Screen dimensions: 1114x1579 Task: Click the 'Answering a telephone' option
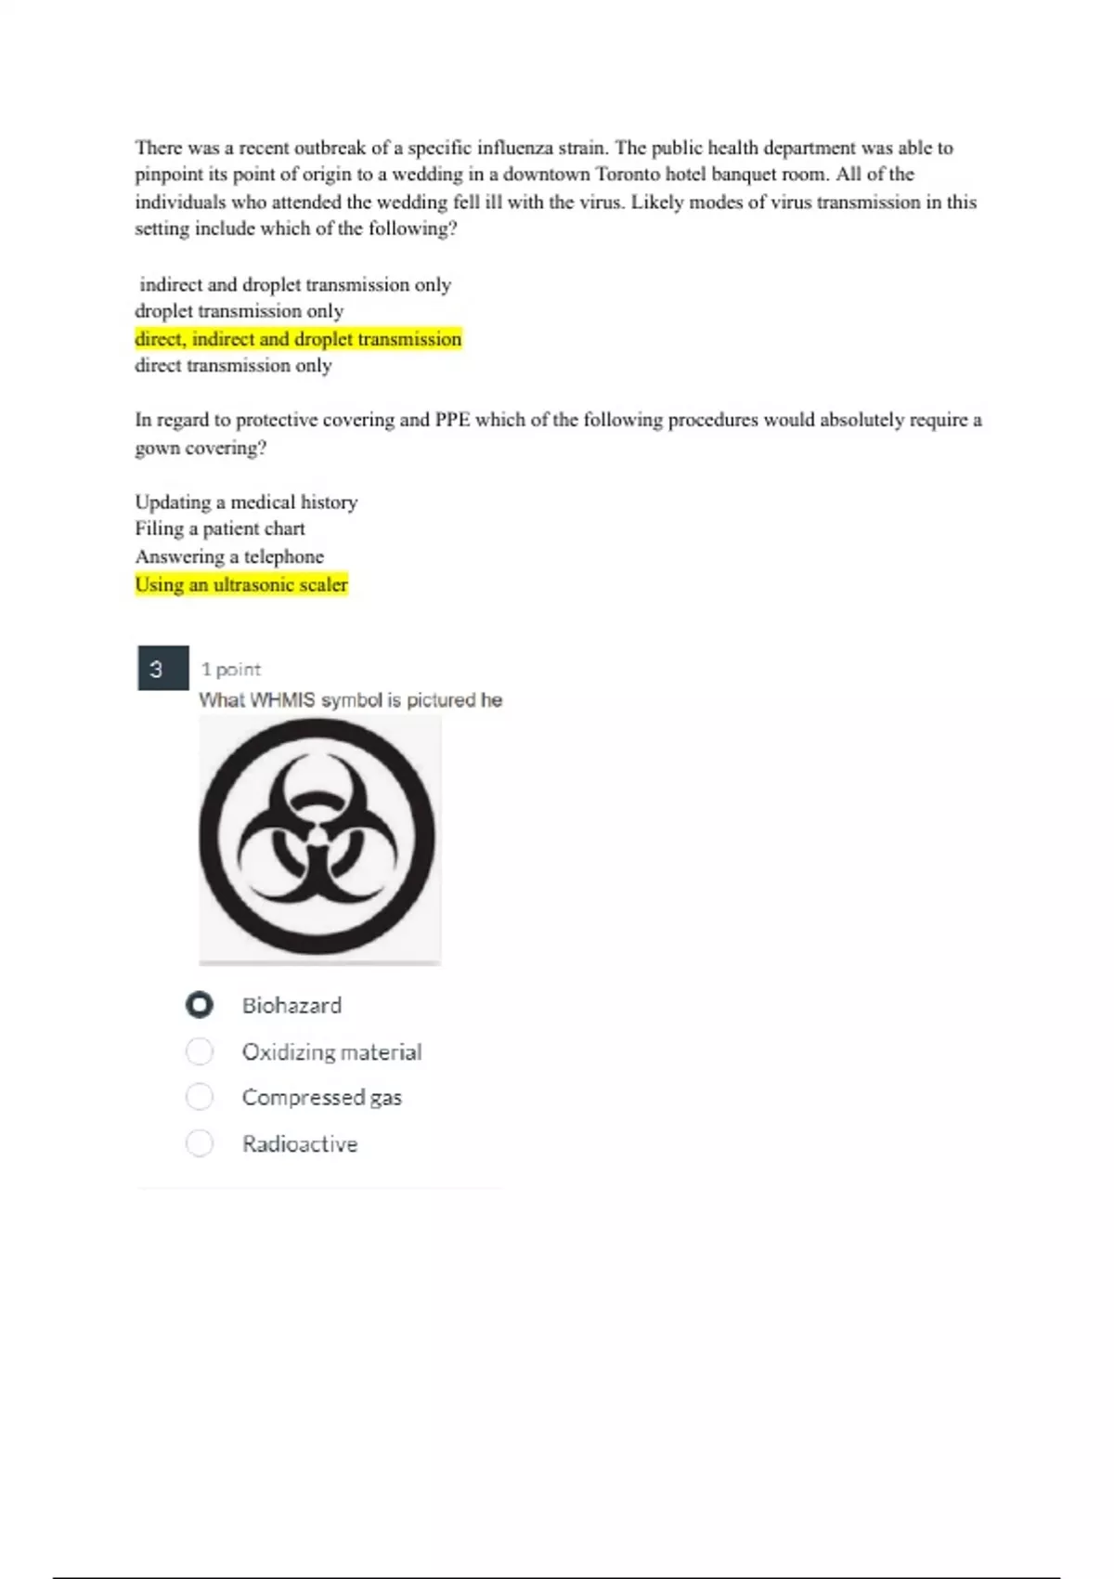[x=229, y=556]
